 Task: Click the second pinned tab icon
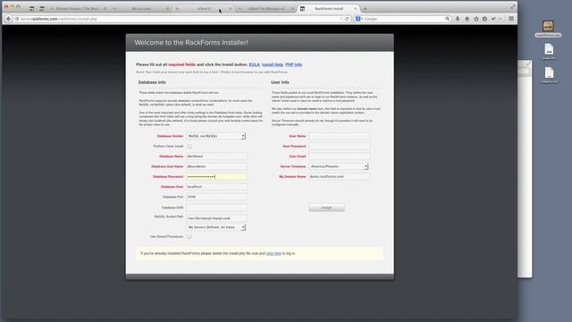[x=42, y=8]
